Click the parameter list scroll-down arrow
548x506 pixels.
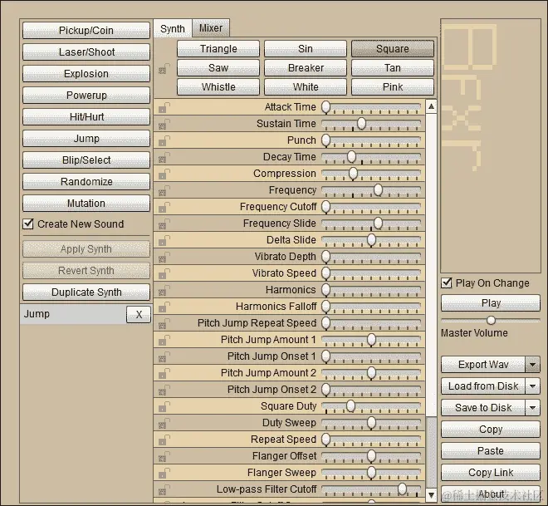tap(431, 495)
